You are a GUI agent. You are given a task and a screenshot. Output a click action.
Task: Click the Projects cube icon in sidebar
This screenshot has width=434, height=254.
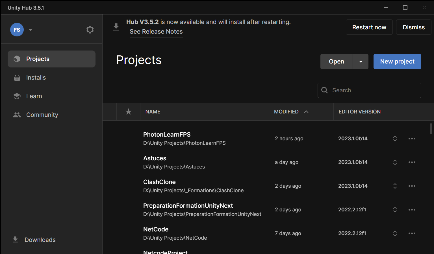(17, 59)
